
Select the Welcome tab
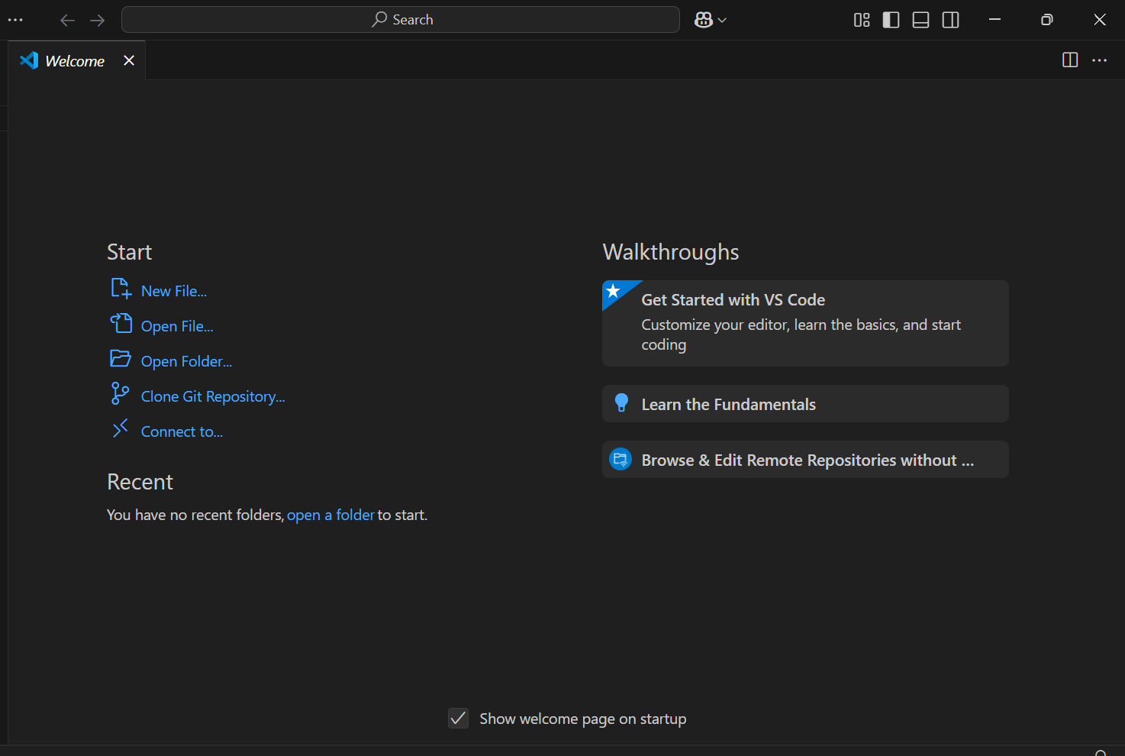point(76,60)
